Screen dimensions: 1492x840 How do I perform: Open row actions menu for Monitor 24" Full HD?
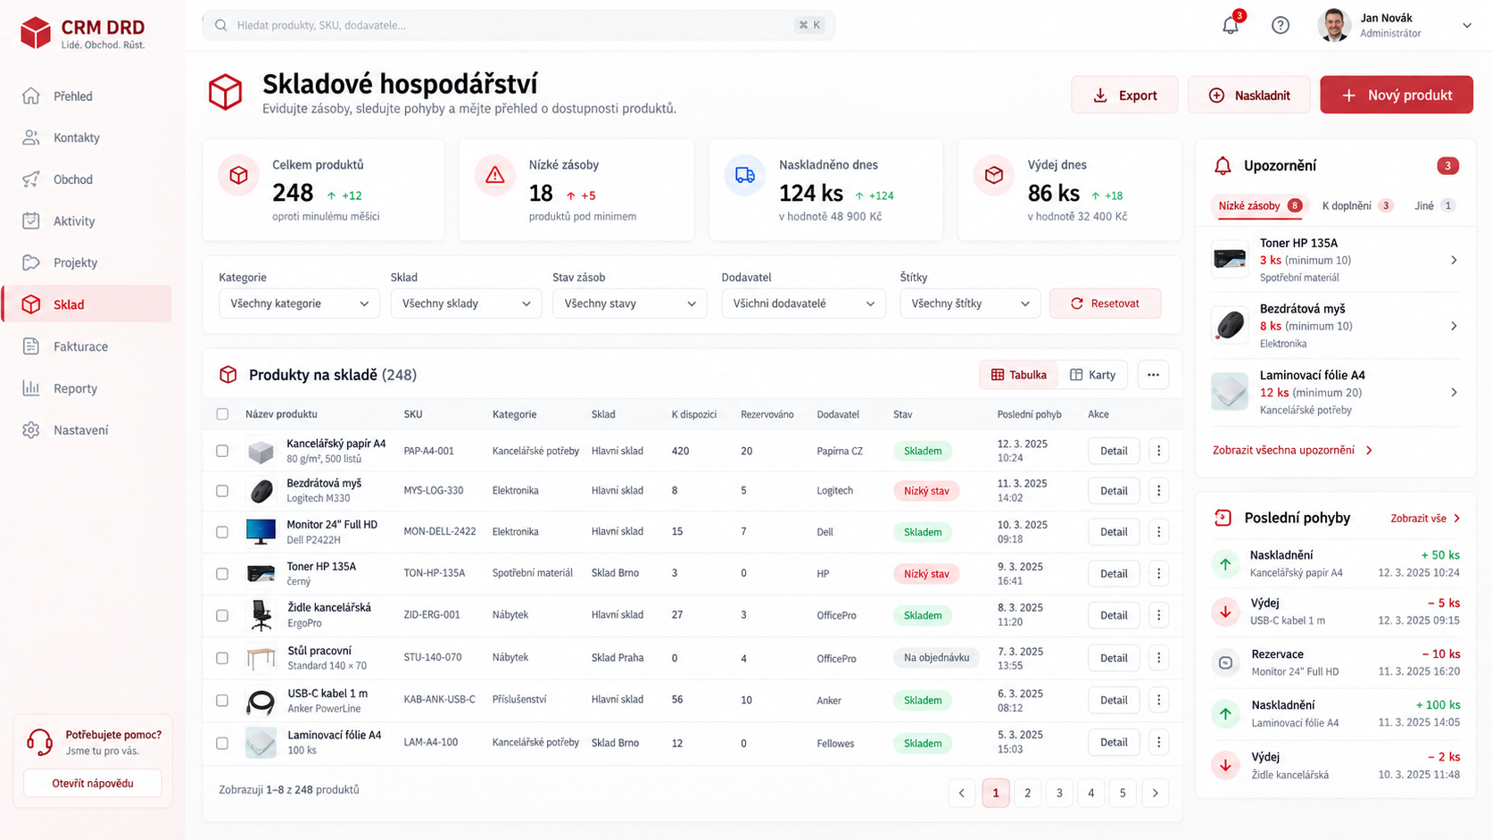click(x=1158, y=532)
